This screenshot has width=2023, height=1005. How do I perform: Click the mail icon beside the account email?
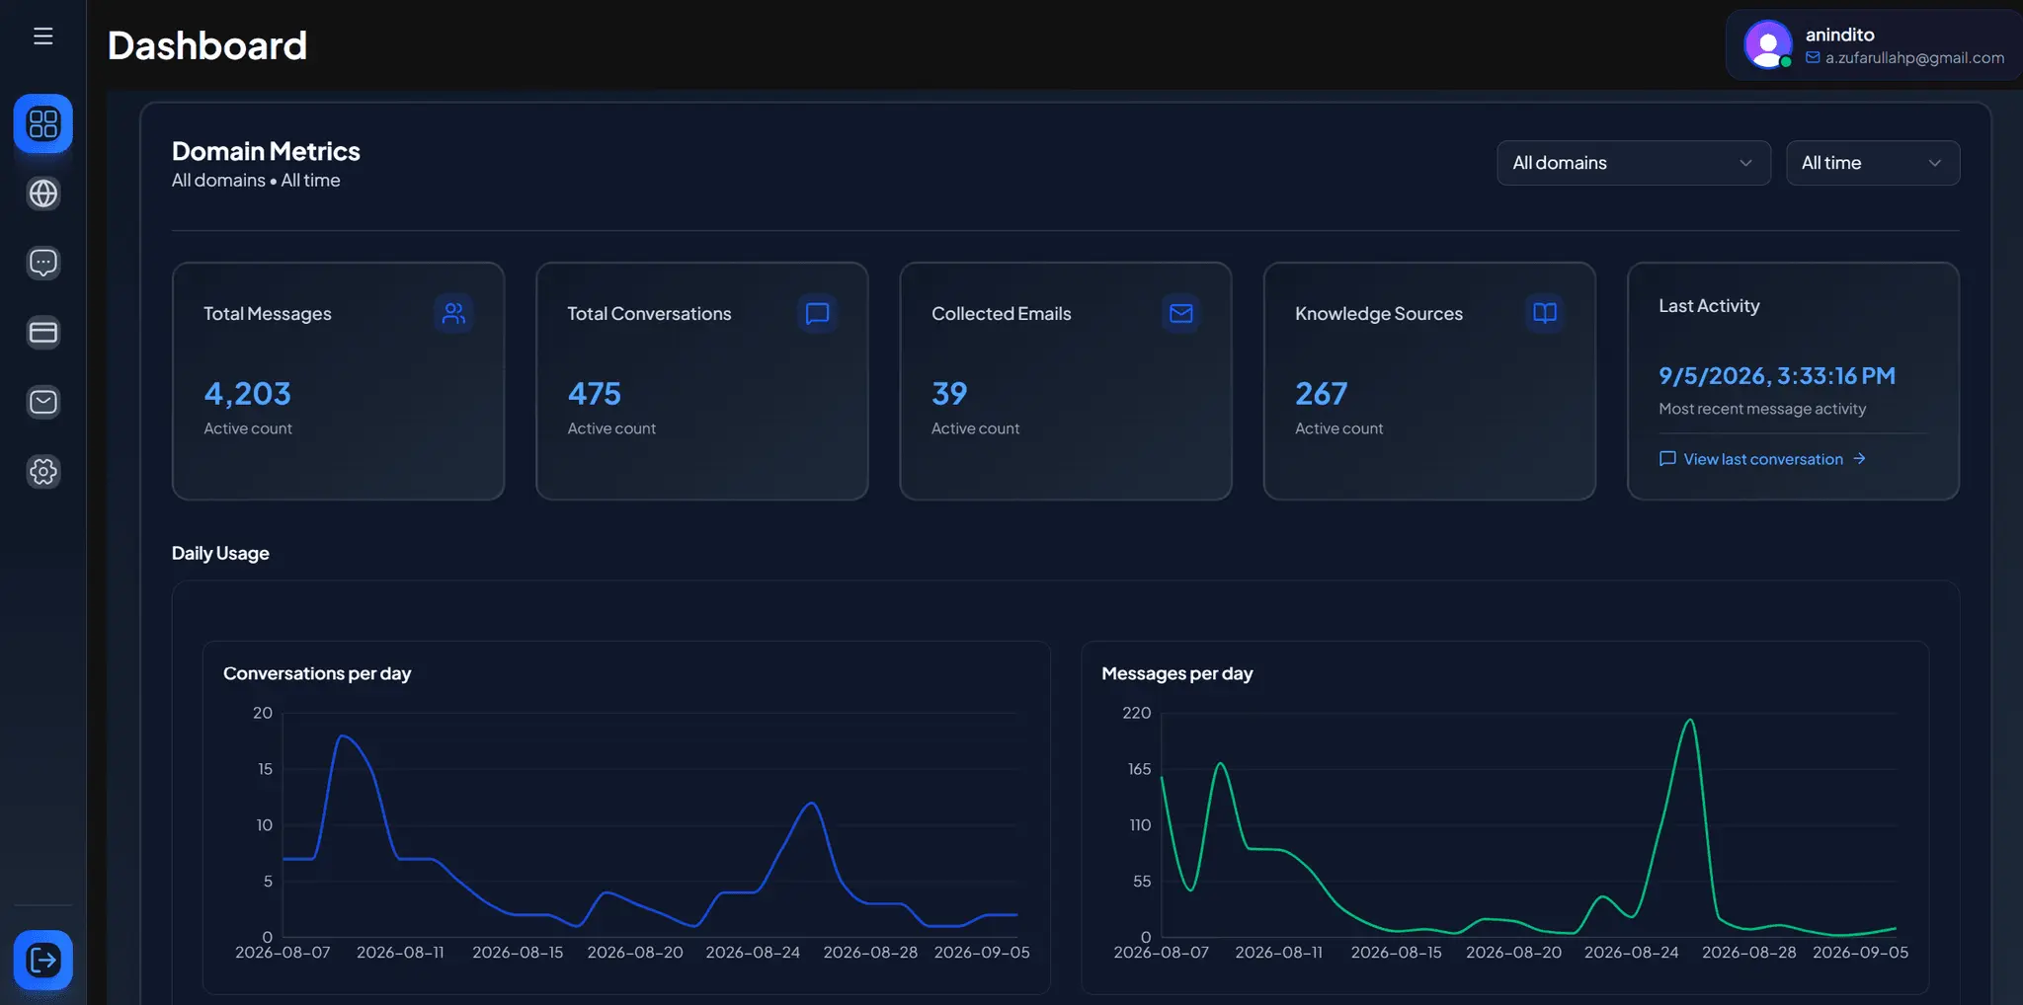pyautogui.click(x=1813, y=58)
